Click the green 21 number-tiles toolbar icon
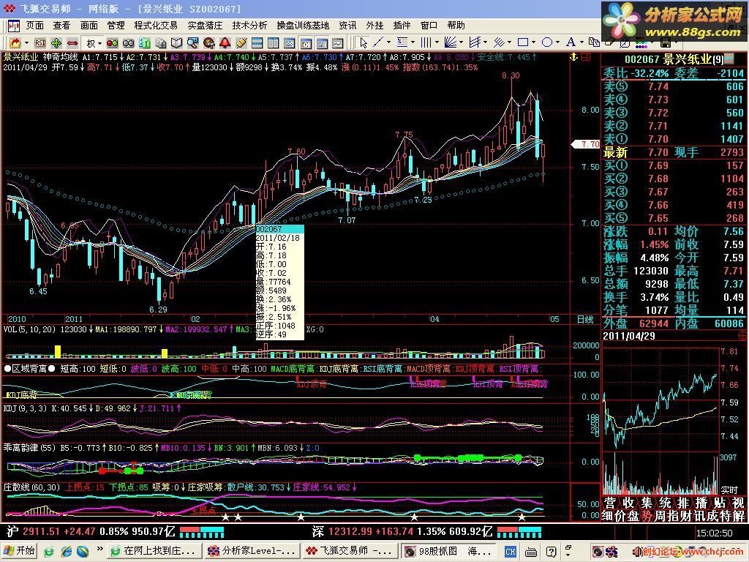Image resolution: width=749 pixels, height=562 pixels. [x=144, y=43]
